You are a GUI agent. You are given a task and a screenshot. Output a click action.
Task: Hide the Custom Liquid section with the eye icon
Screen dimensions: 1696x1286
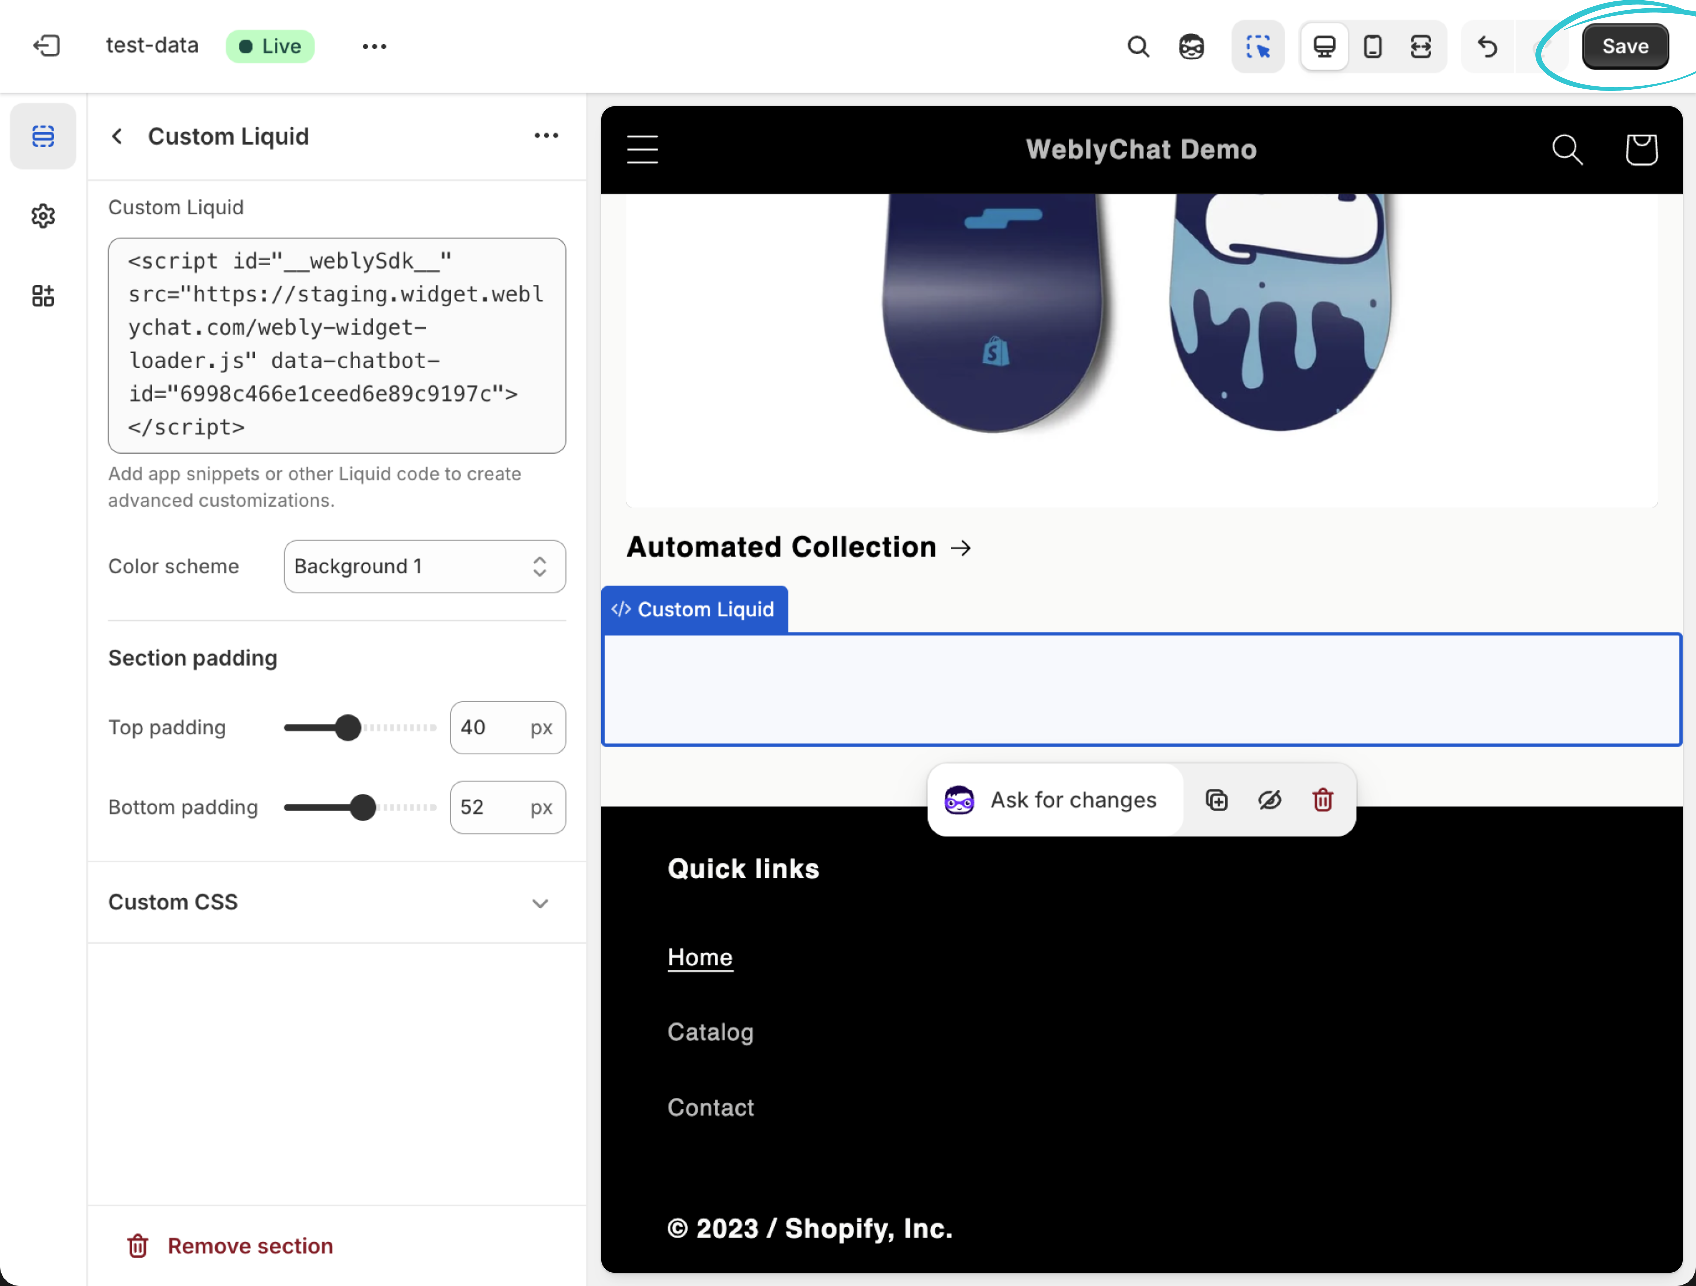1269,800
